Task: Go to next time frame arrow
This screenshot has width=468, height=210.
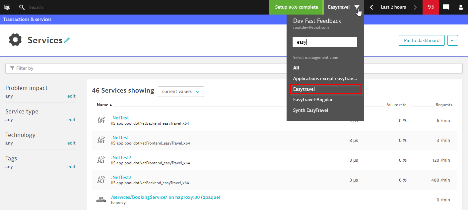Action: pyautogui.click(x=415, y=7)
